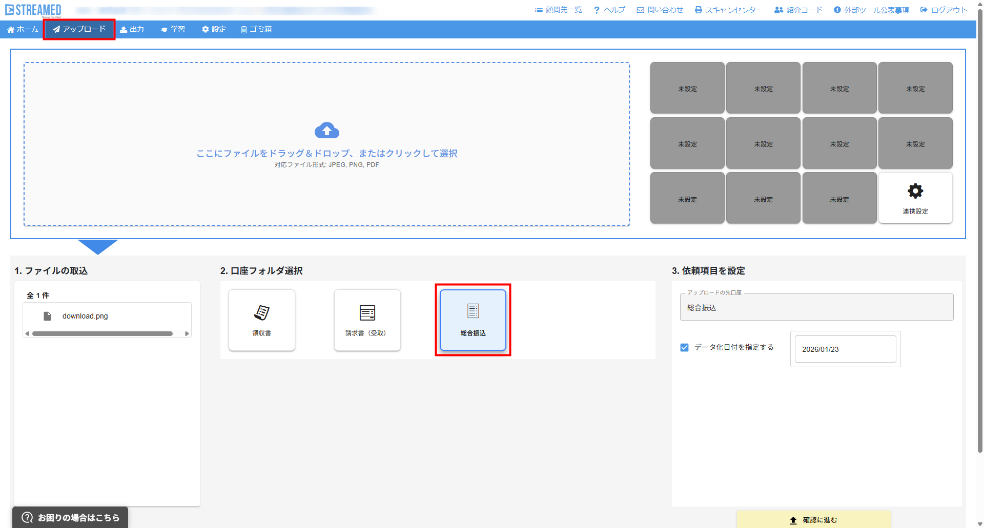The image size is (984, 528).
Task: Click the download.png file icon
Action: point(48,316)
